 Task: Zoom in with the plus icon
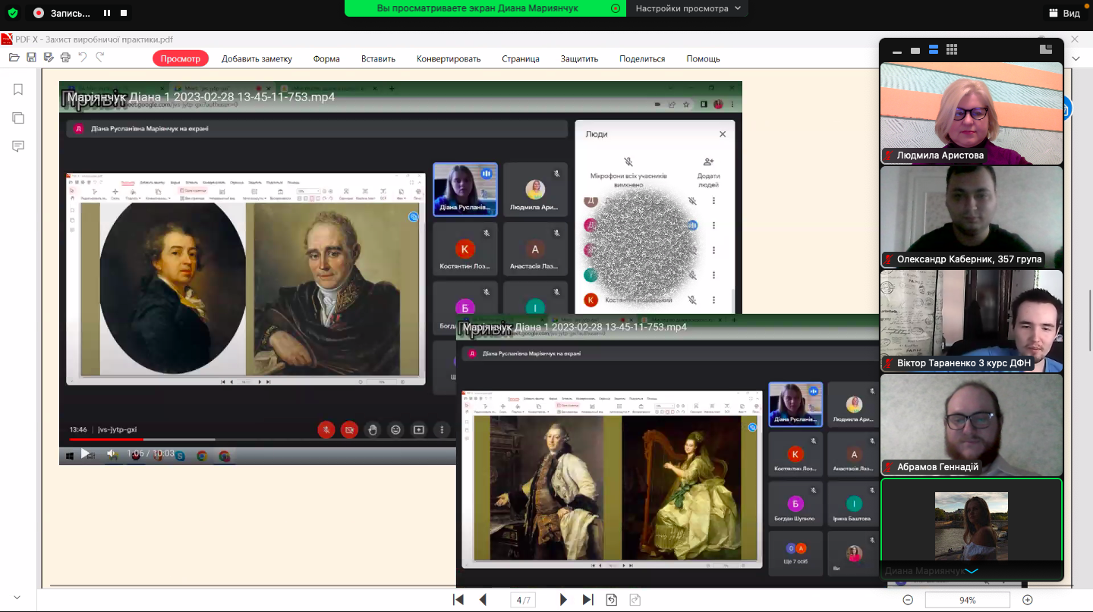click(1028, 600)
